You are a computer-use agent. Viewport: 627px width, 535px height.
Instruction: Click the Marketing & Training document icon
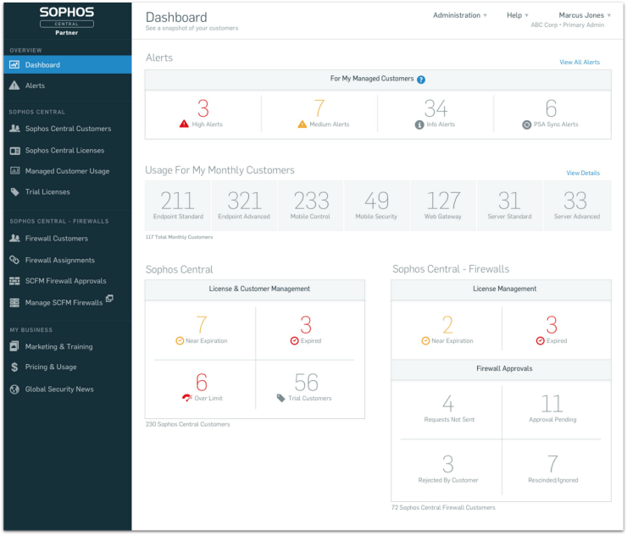point(14,346)
